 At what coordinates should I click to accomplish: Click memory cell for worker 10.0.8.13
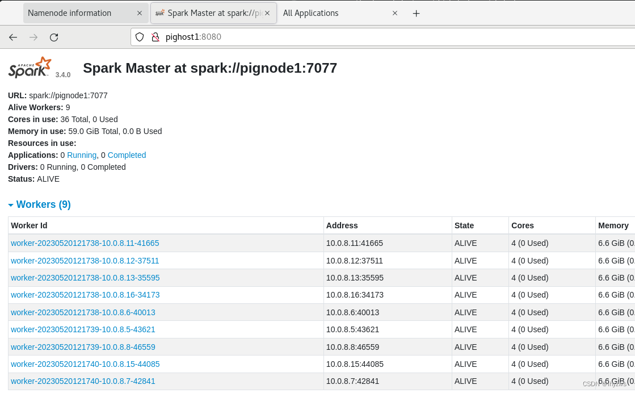click(616, 278)
